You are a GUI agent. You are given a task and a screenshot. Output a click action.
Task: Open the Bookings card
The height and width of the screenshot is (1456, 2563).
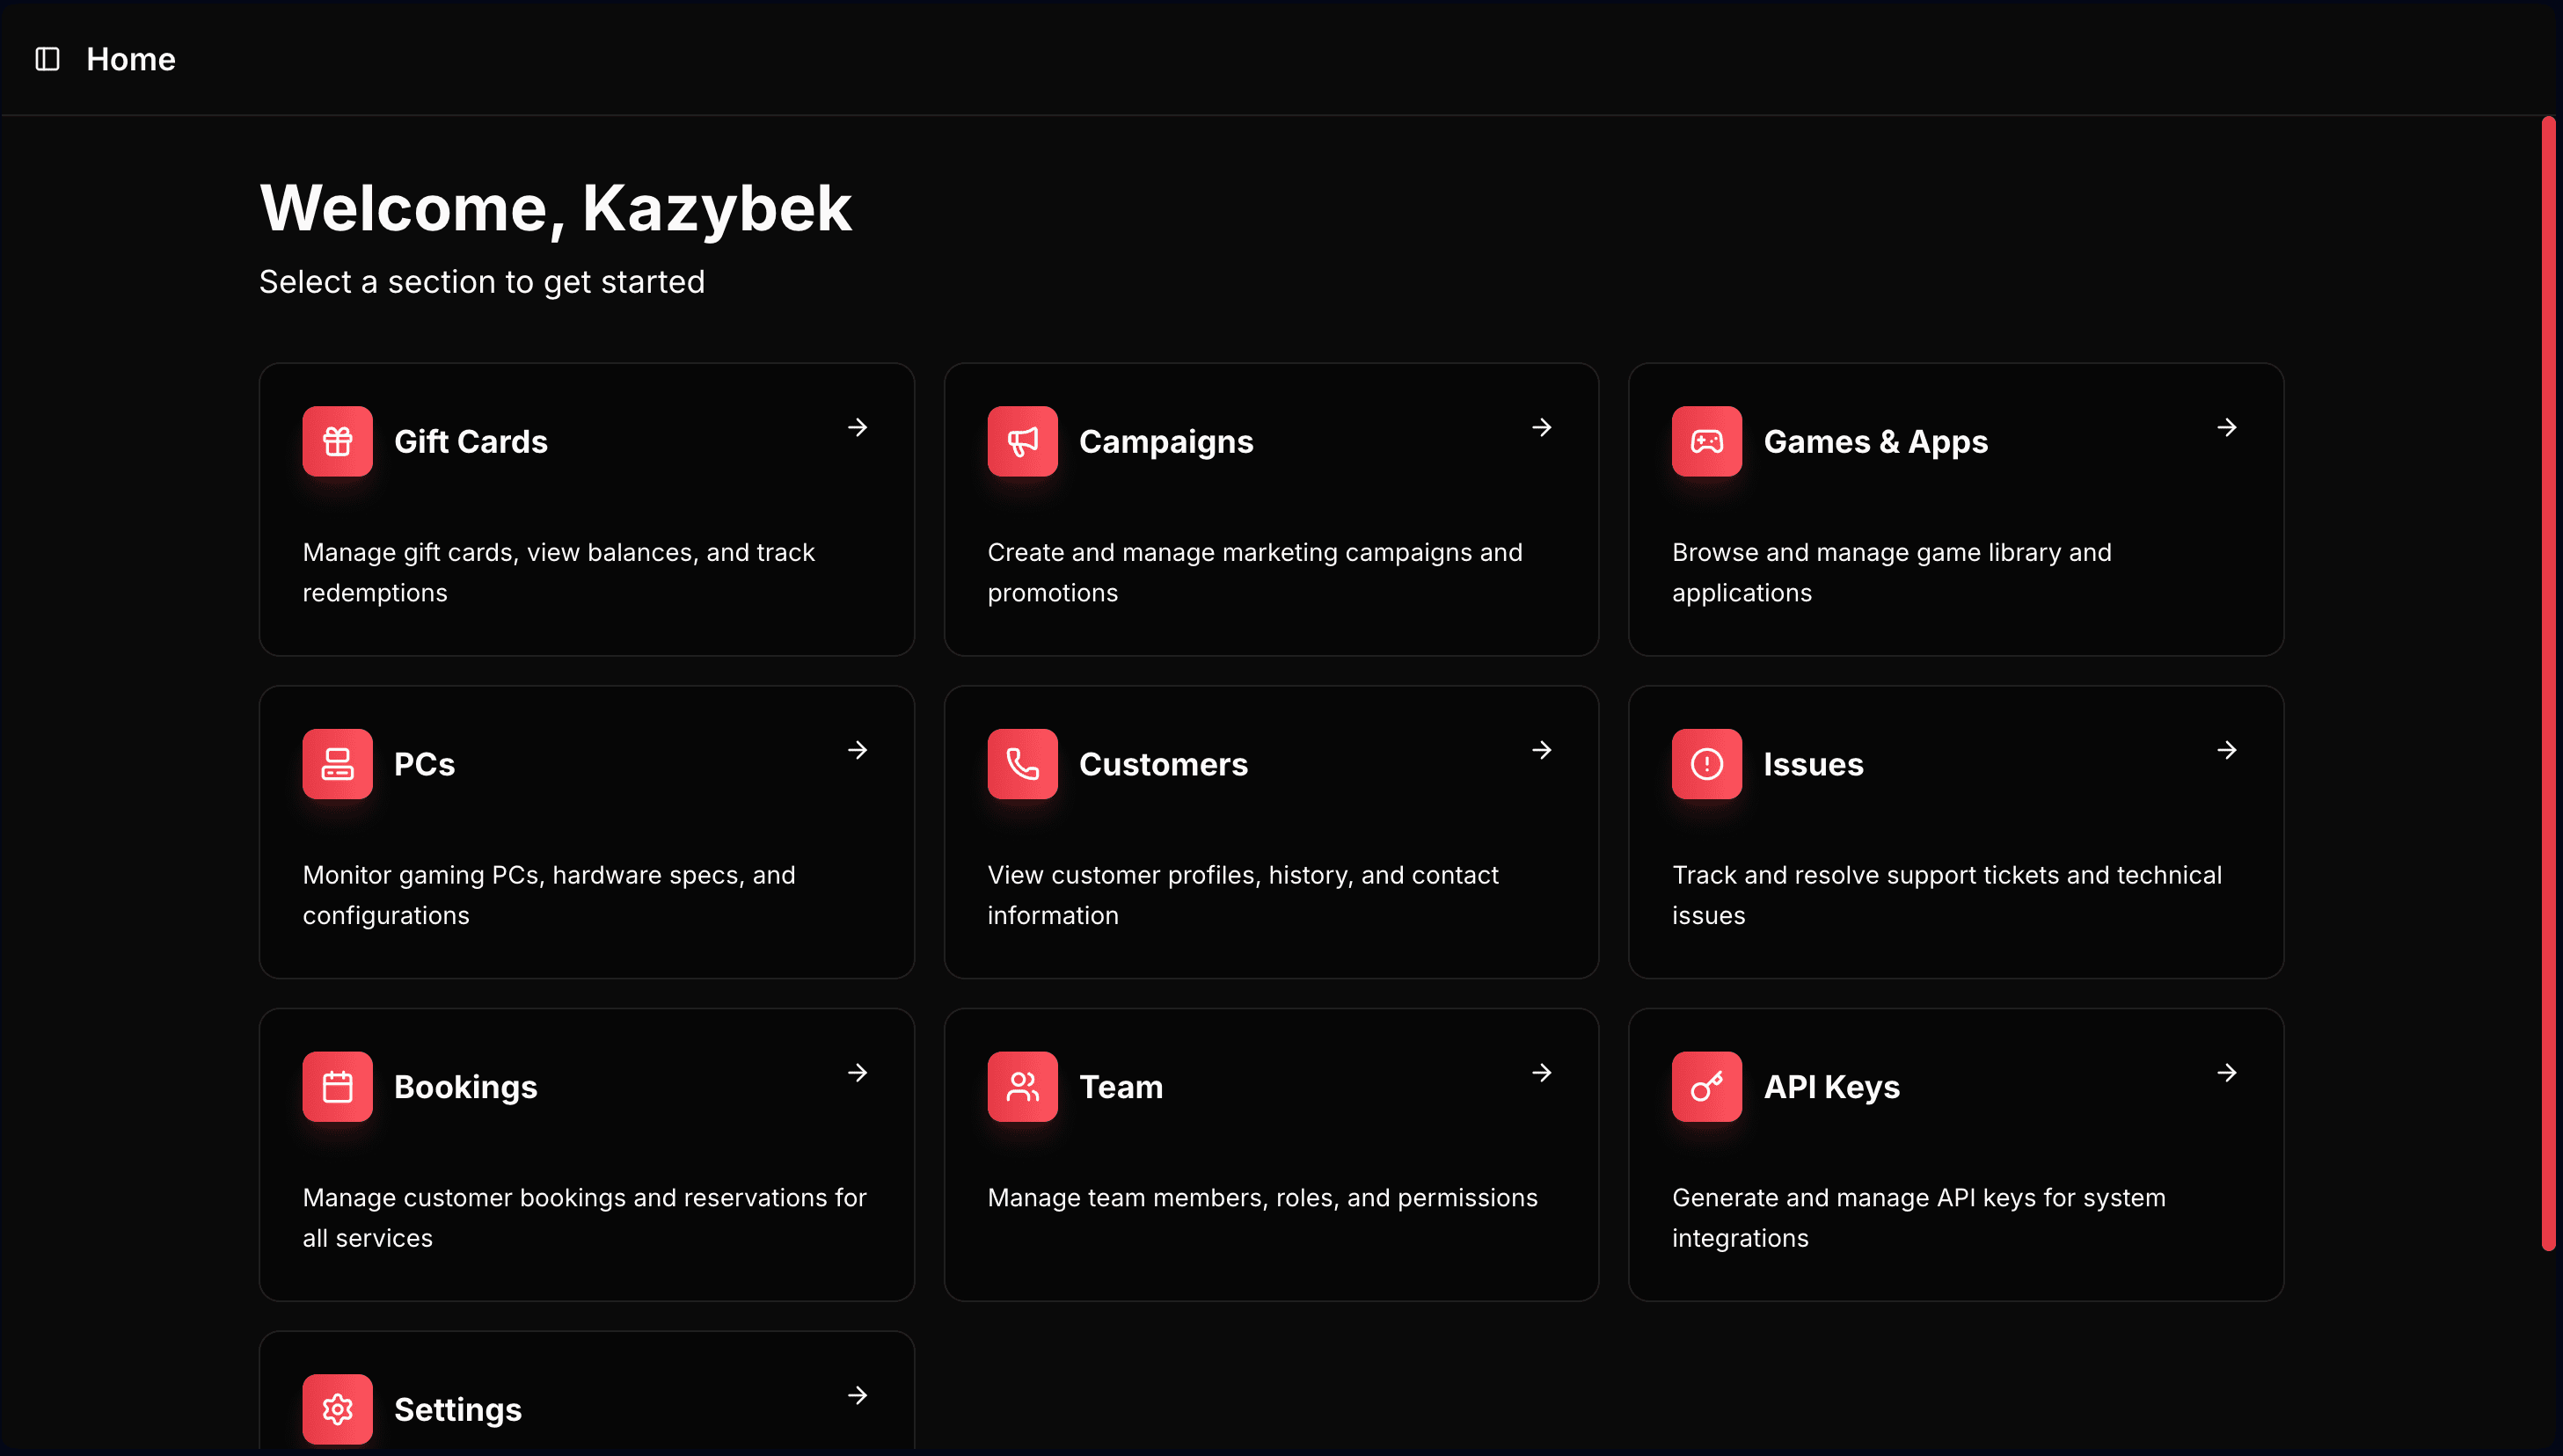pyautogui.click(x=587, y=1155)
